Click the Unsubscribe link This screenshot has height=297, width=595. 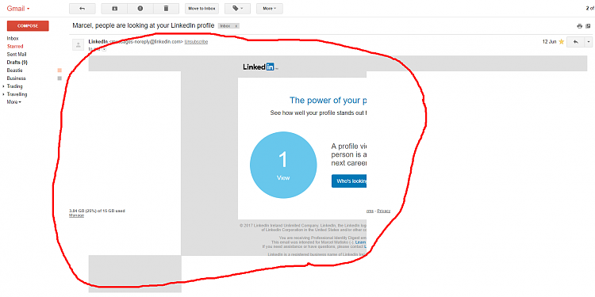pyautogui.click(x=196, y=42)
